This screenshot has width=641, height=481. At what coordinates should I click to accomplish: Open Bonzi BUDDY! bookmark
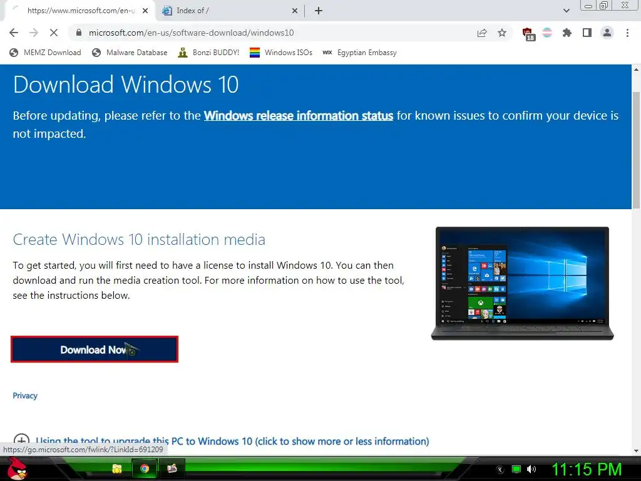point(208,53)
